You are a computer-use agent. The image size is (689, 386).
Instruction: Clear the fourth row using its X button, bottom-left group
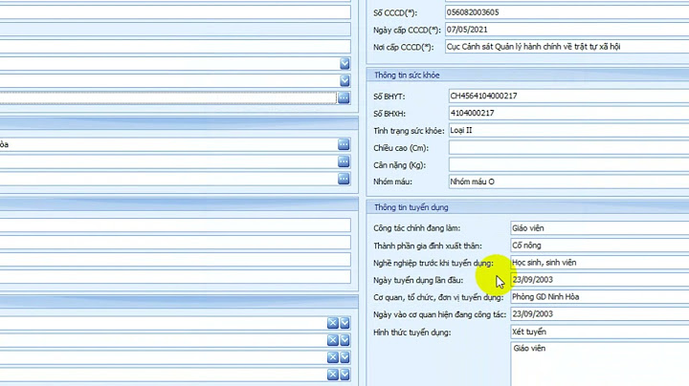click(333, 375)
